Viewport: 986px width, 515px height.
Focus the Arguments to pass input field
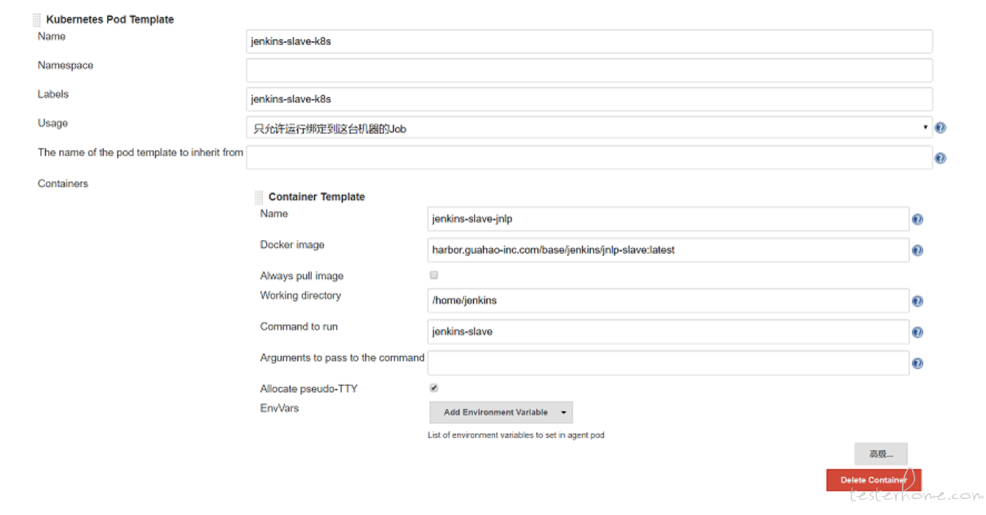click(x=668, y=363)
